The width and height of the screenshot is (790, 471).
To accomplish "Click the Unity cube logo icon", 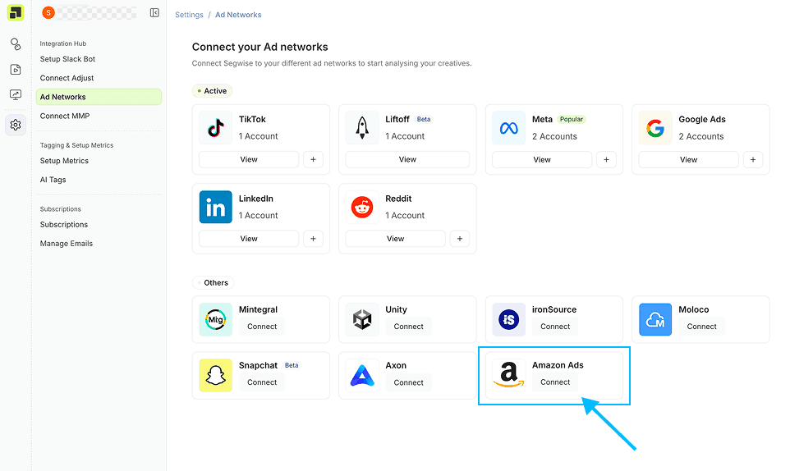I will [362, 319].
